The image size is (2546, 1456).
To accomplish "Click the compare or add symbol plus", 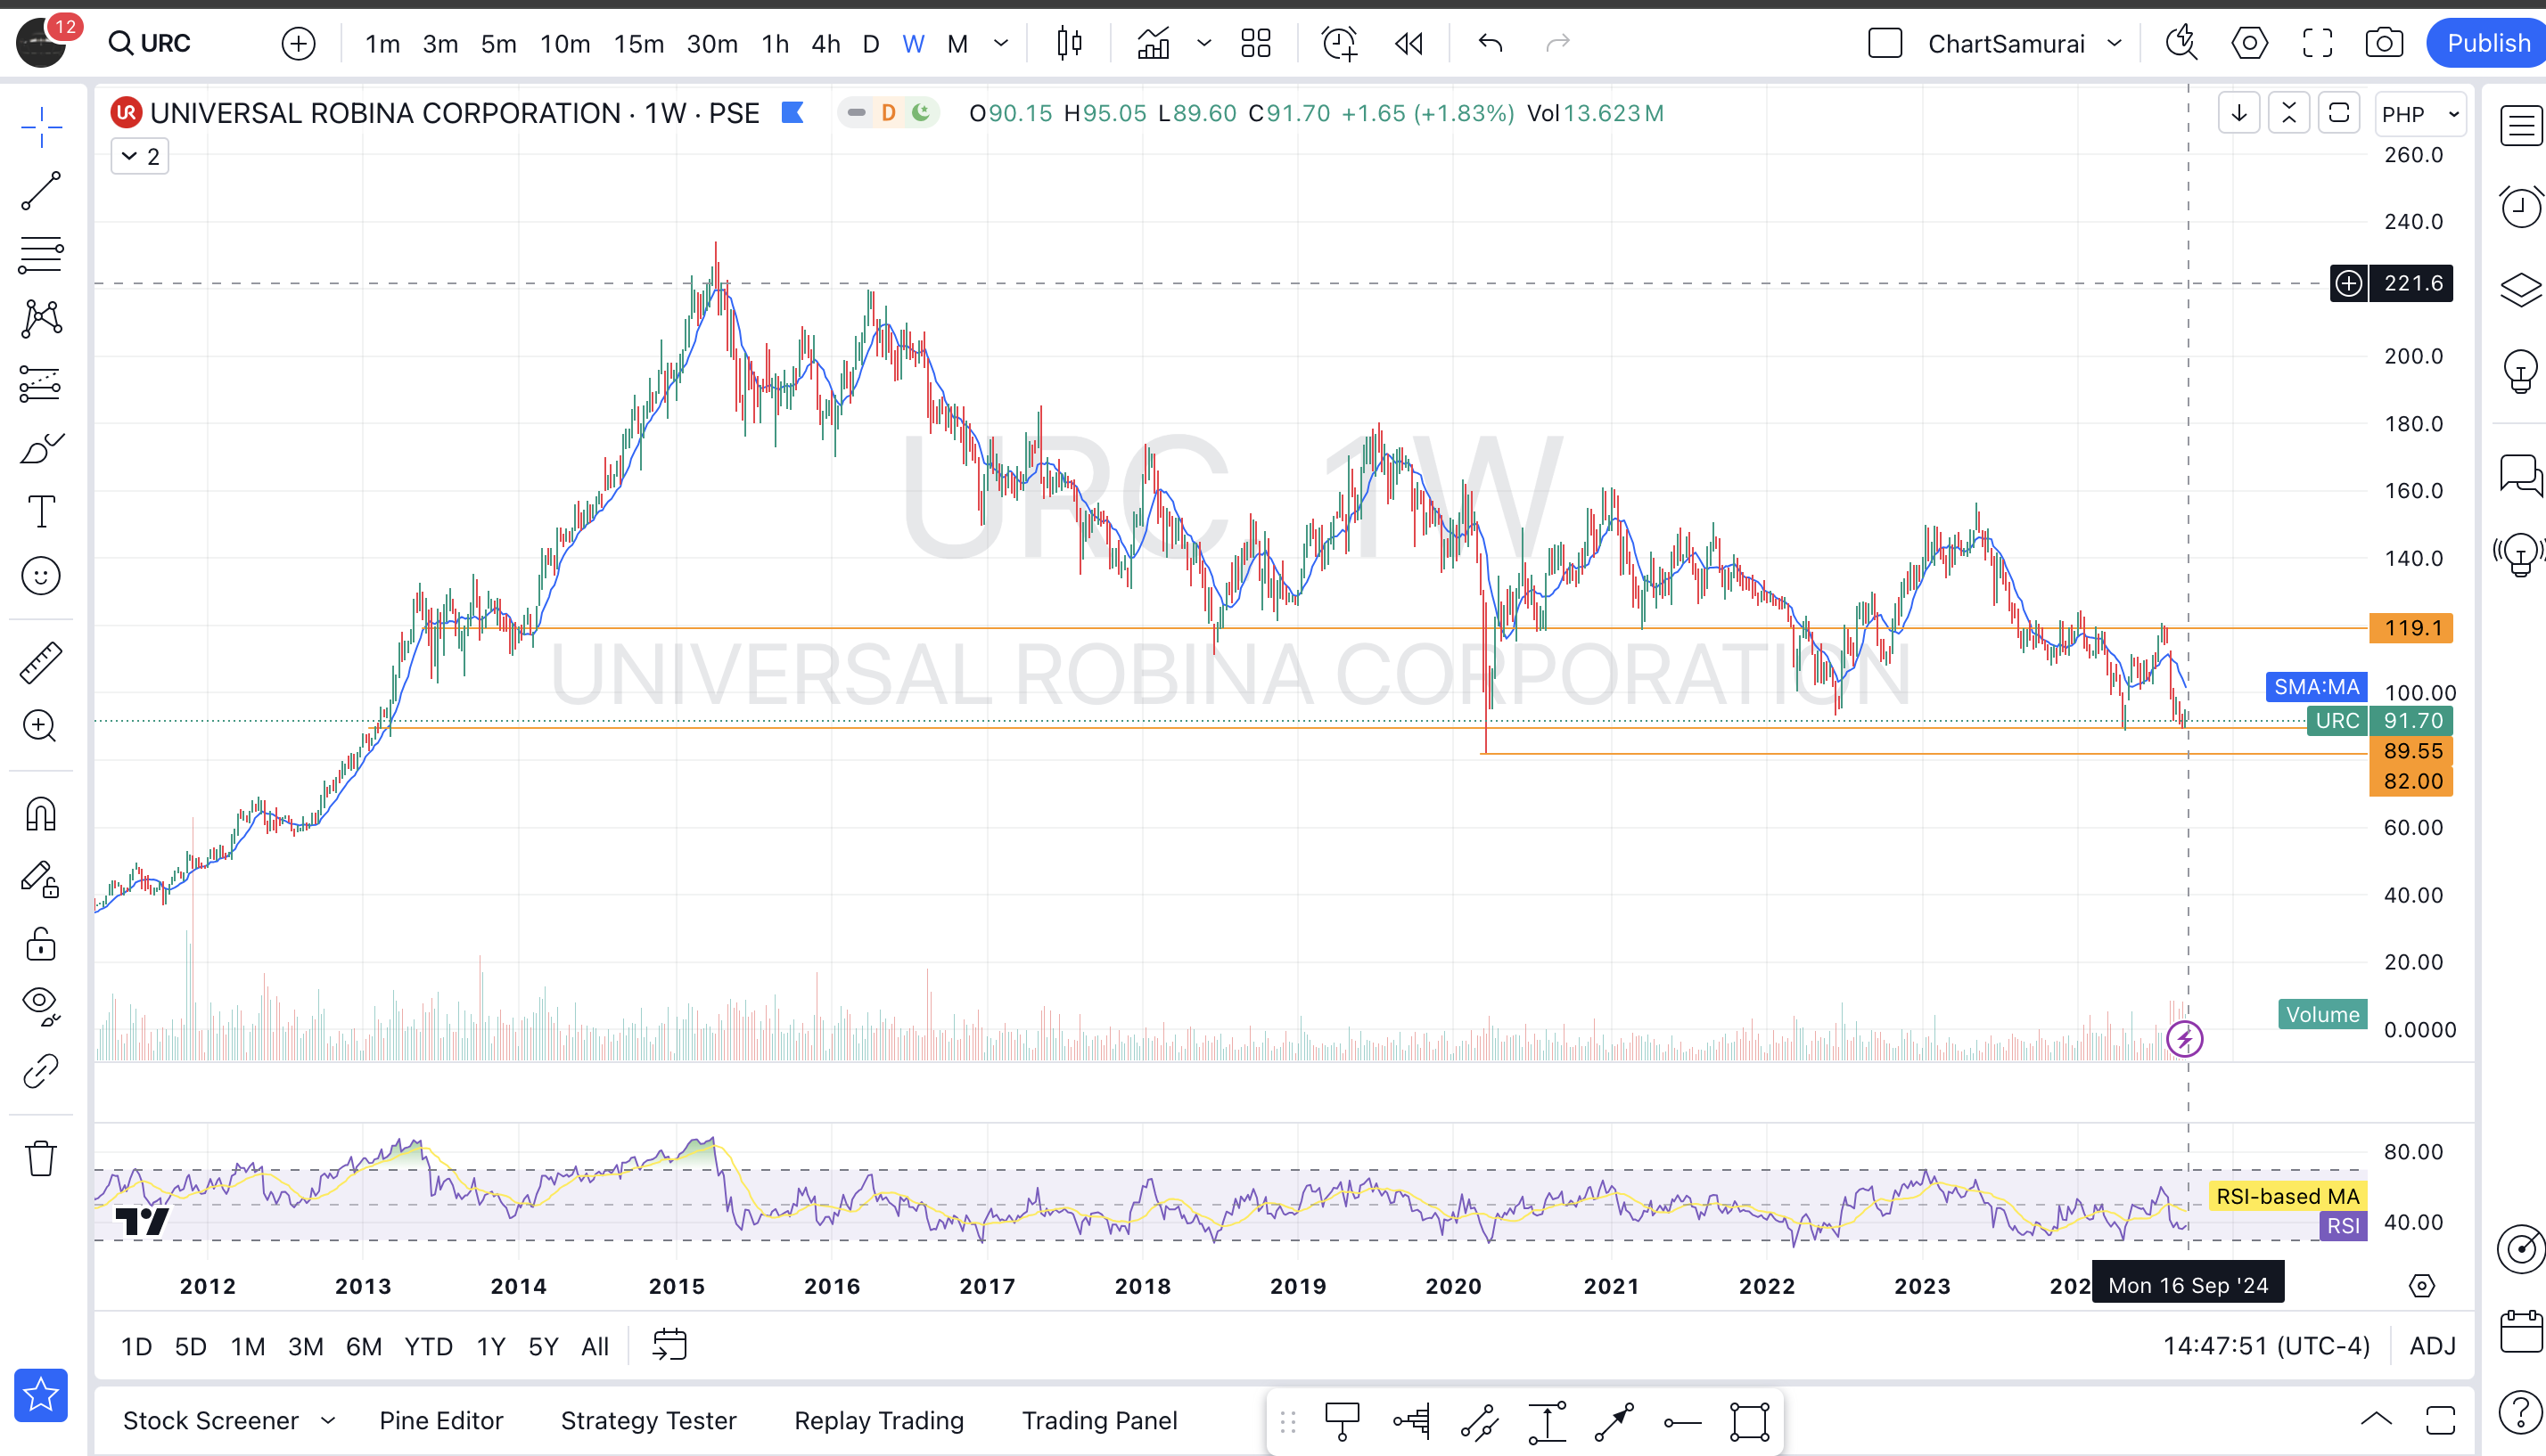I will coord(298,43).
